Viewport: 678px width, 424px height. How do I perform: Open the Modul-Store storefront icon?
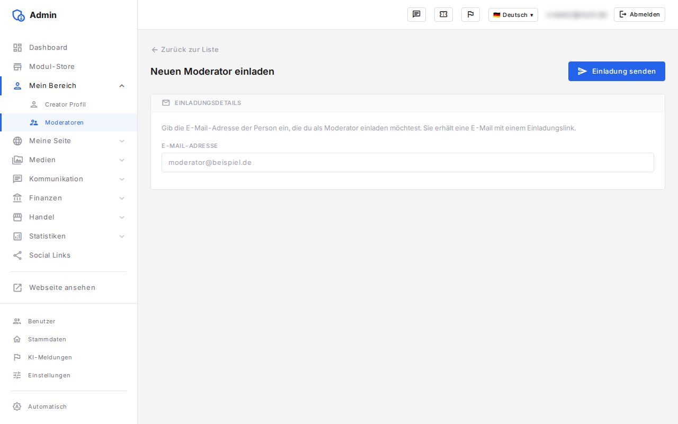point(17,67)
